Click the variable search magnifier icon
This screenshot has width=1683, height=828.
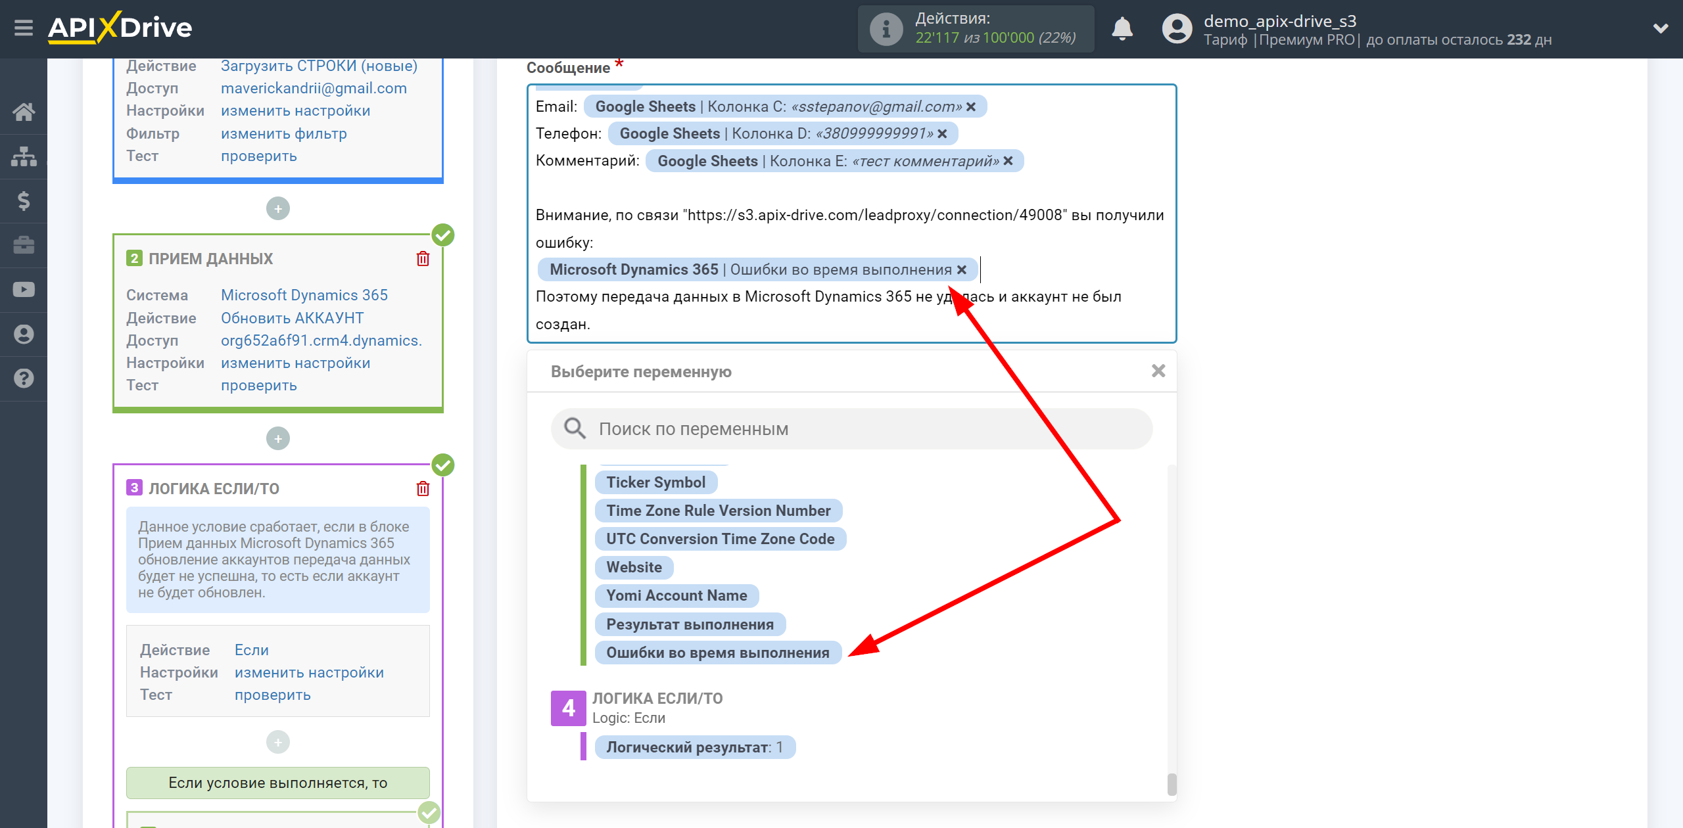pos(575,428)
